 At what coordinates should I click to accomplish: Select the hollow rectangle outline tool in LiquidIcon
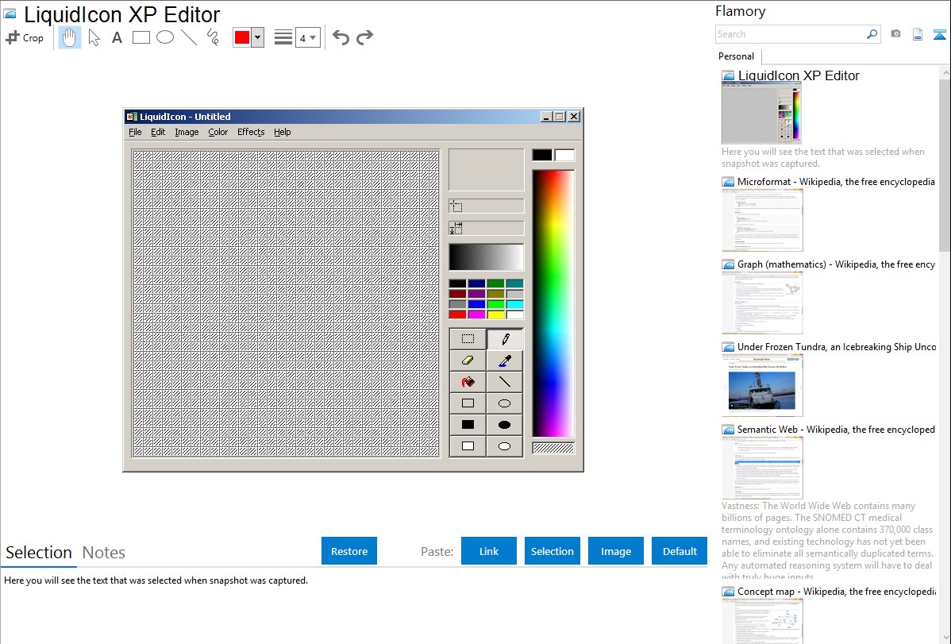468,403
